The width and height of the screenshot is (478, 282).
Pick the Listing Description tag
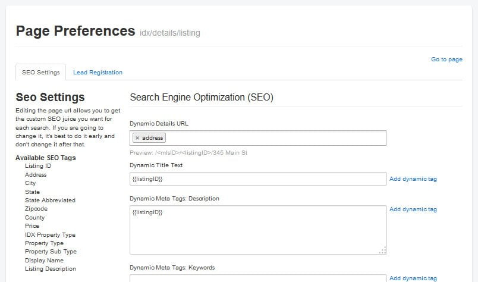tap(51, 268)
